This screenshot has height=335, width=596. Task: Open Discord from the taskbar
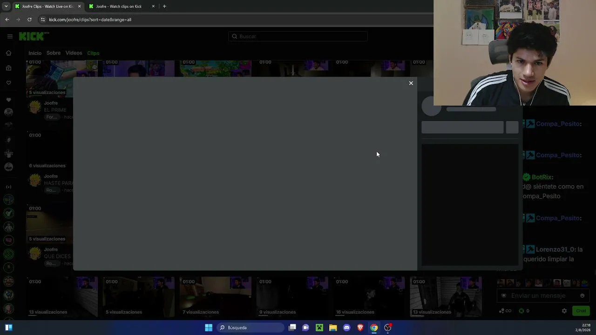click(x=346, y=328)
